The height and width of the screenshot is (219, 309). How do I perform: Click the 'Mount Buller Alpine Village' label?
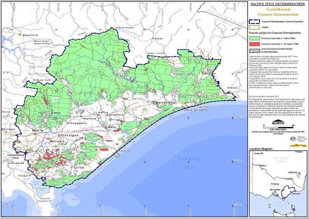[43, 42]
